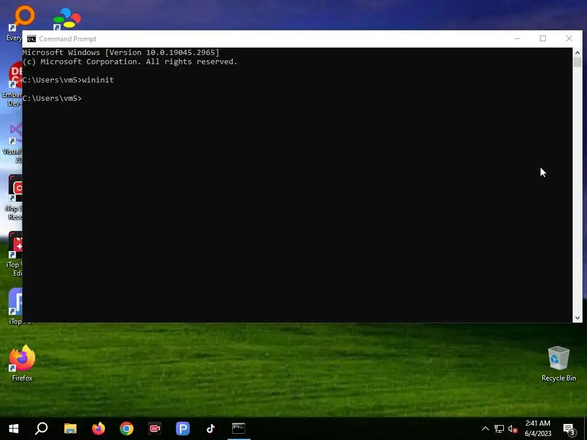
Task: Select the colorful circles desktop shortcut
Action: point(66,19)
